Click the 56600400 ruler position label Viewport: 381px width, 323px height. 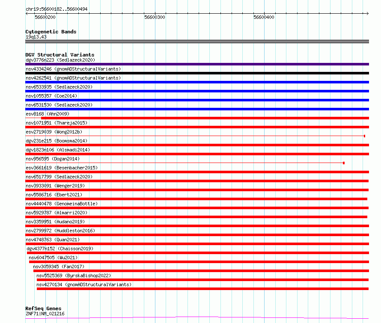(x=264, y=17)
